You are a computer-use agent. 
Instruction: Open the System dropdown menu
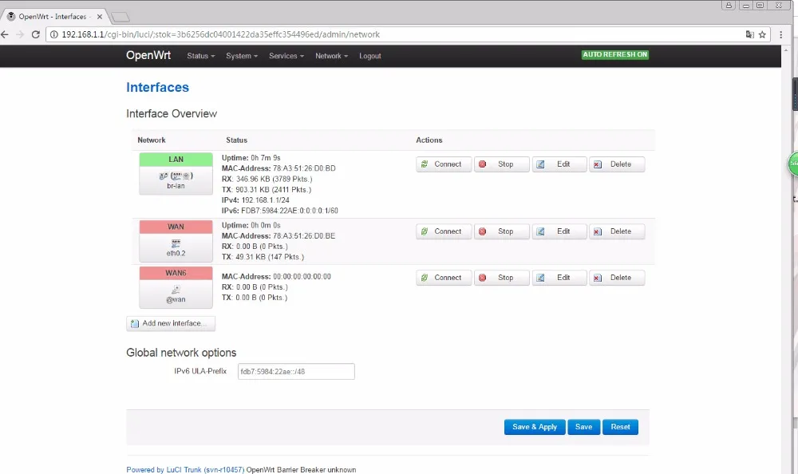point(242,56)
